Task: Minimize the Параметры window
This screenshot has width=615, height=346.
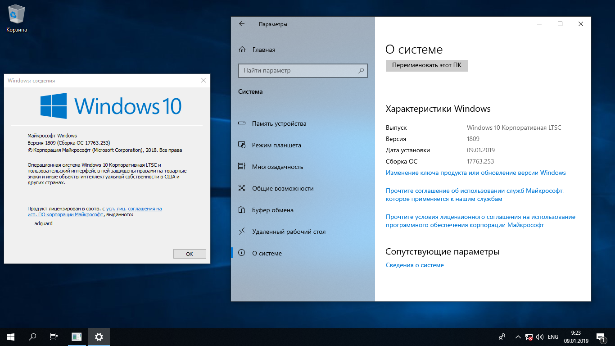Action: coord(539,24)
